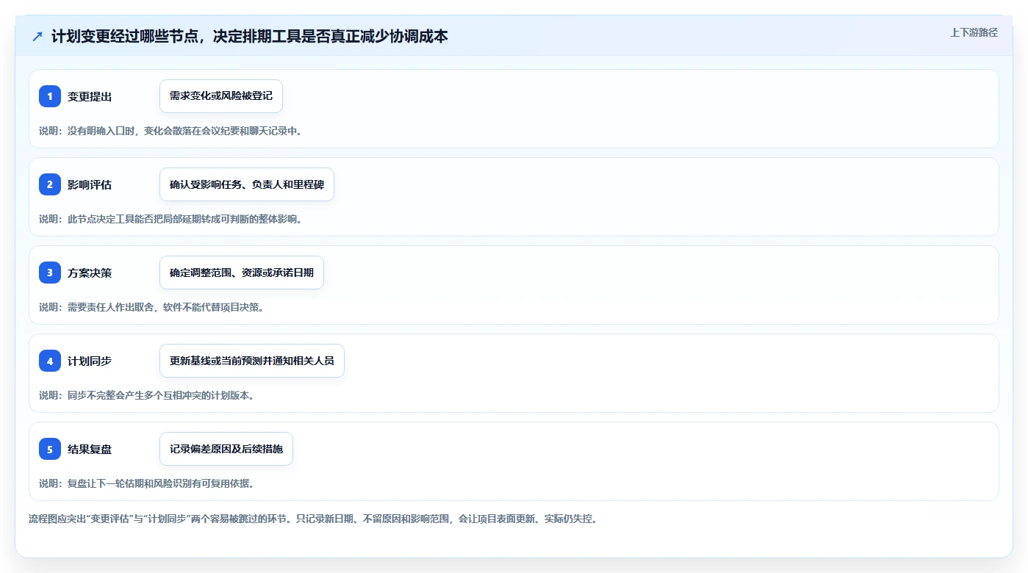Click the note 同步不完整会产生多个互相冲突
The height and width of the screenshot is (573, 1028).
point(146,395)
